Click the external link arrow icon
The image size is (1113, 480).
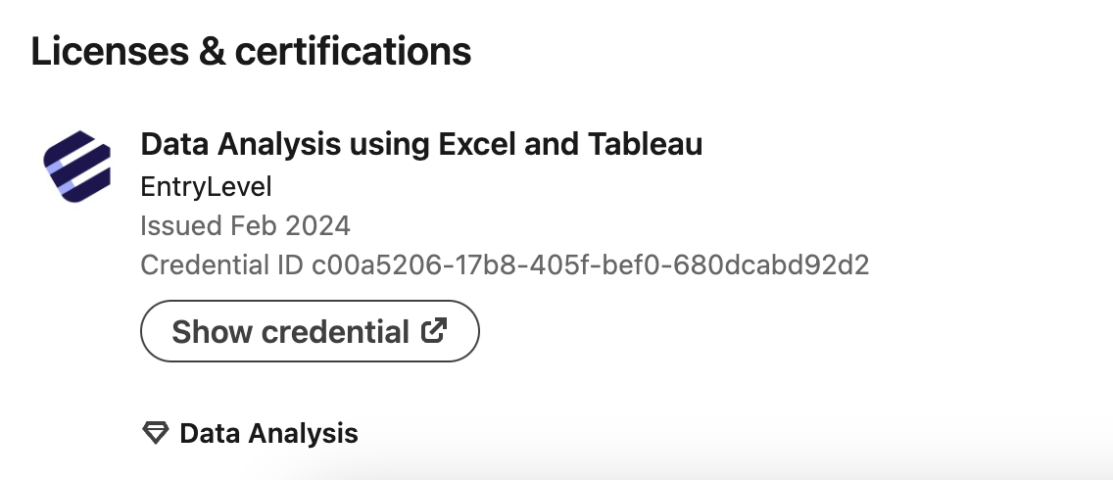pos(434,331)
